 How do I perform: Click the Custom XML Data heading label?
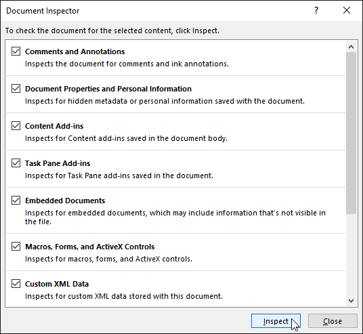pyautogui.click(x=57, y=284)
